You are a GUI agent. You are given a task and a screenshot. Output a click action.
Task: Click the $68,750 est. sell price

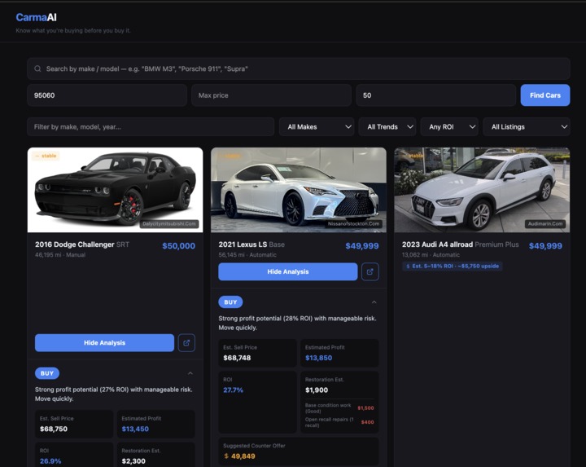(54, 429)
